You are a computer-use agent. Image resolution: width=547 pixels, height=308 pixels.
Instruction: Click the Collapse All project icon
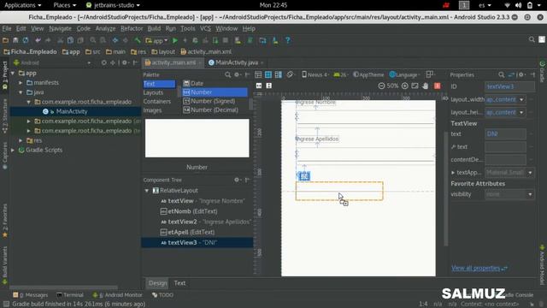(113, 62)
